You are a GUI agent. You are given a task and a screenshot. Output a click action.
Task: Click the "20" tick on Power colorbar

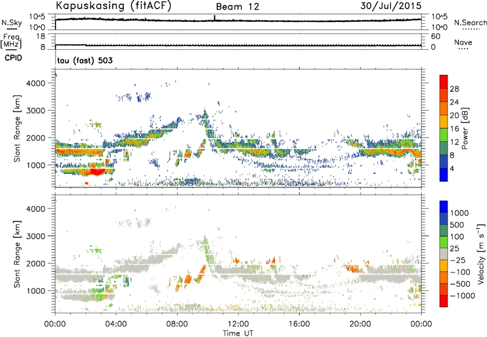click(454, 116)
